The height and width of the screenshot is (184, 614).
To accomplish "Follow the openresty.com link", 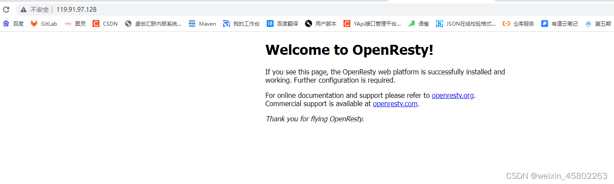I will [395, 104].
